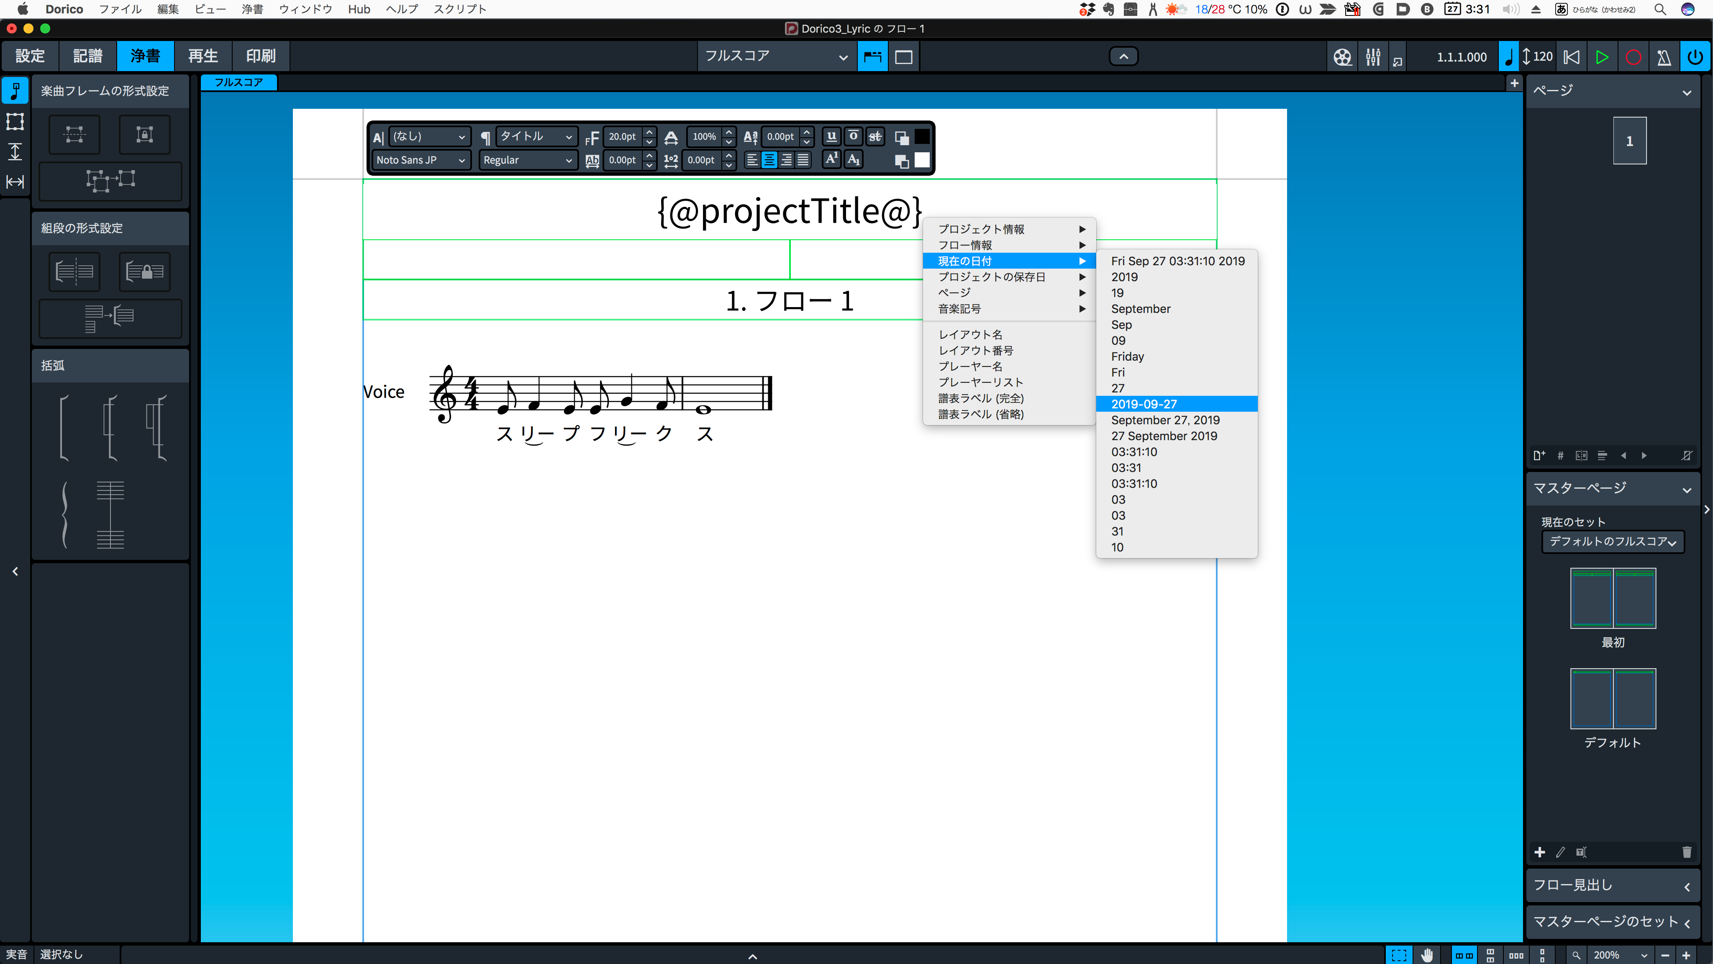Click the lock frame icon
The height and width of the screenshot is (964, 1713).
click(144, 134)
